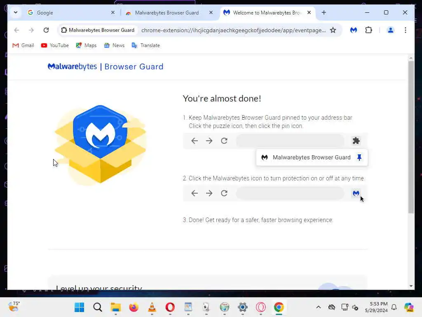Open the Maps bookmark
The image size is (422, 317).
pos(86,45)
